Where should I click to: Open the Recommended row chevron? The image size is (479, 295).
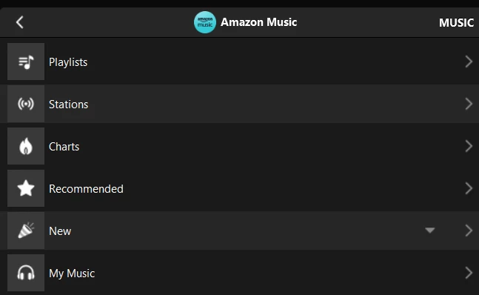tap(469, 188)
